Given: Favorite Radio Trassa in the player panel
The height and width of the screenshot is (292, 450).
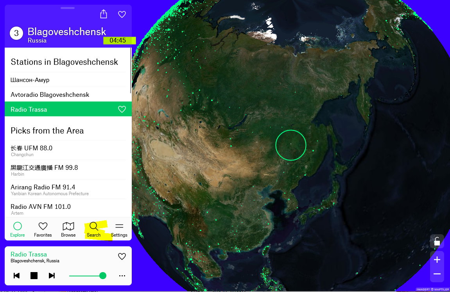Looking at the screenshot, I should point(122,256).
